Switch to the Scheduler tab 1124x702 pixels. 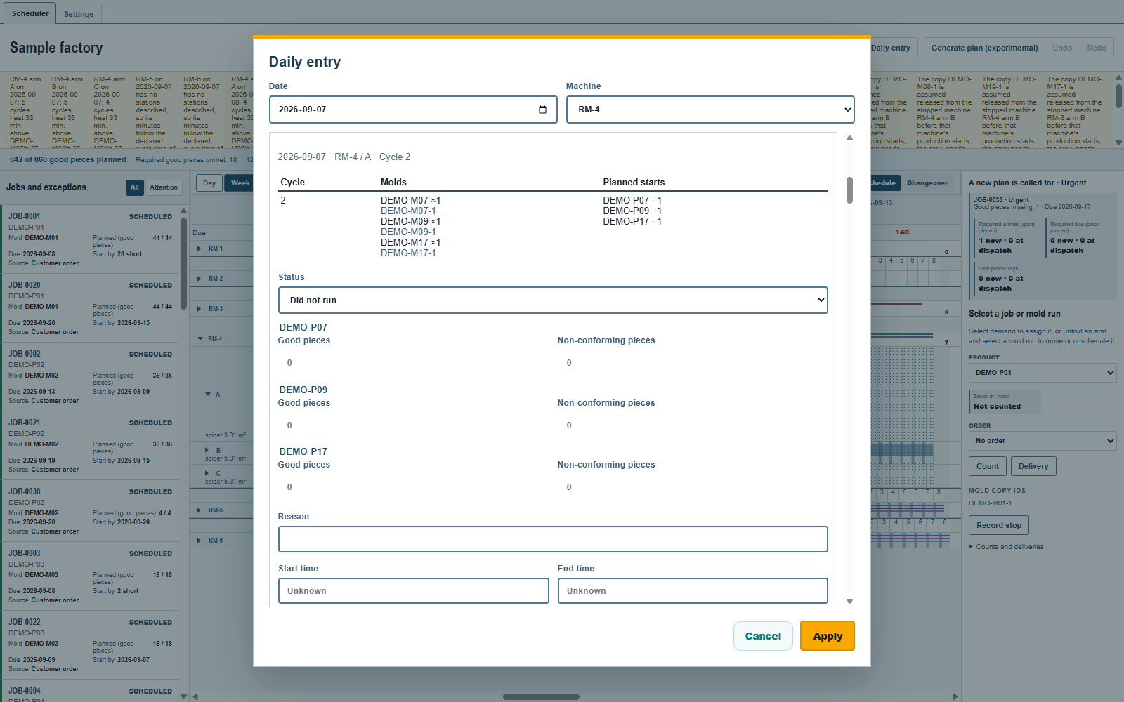[x=30, y=13]
